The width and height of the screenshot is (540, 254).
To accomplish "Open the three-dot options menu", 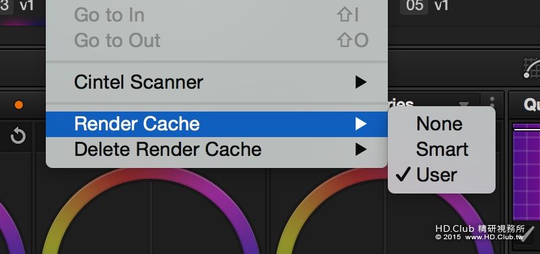I will coord(492,103).
